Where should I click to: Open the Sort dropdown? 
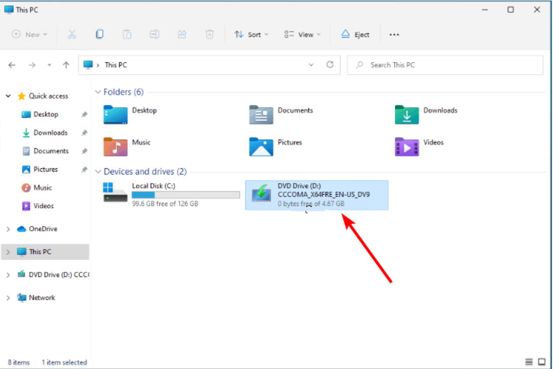click(x=251, y=34)
